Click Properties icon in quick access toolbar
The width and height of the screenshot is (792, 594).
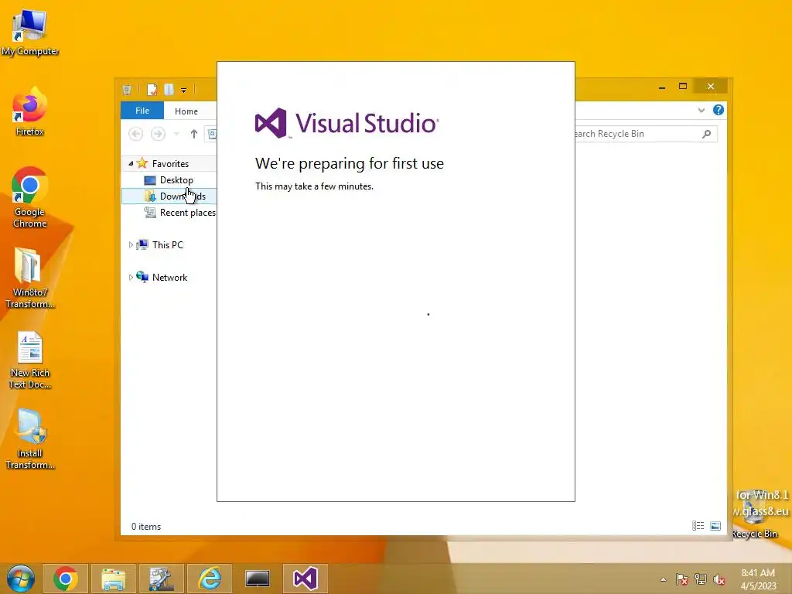pos(152,90)
